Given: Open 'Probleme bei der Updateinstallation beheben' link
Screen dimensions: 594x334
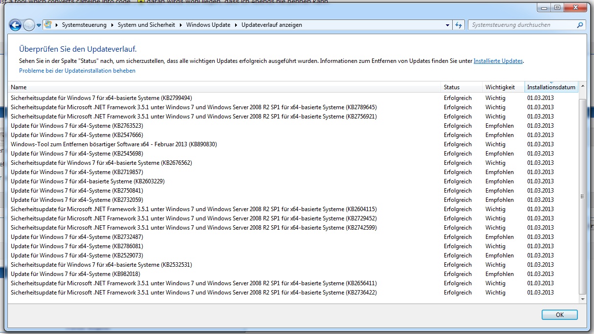Looking at the screenshot, I should pyautogui.click(x=77, y=71).
